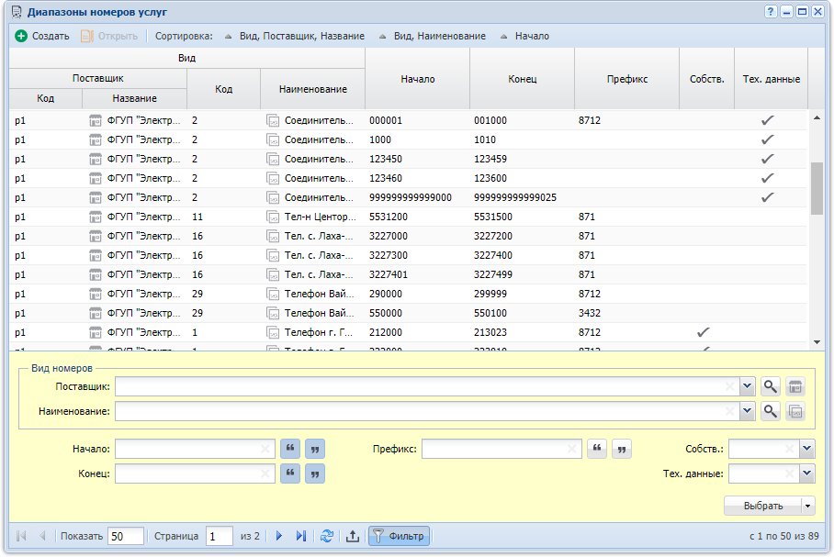Viewport: 834px width, 557px height.
Task: Click the Префикс column header
Action: [627, 79]
